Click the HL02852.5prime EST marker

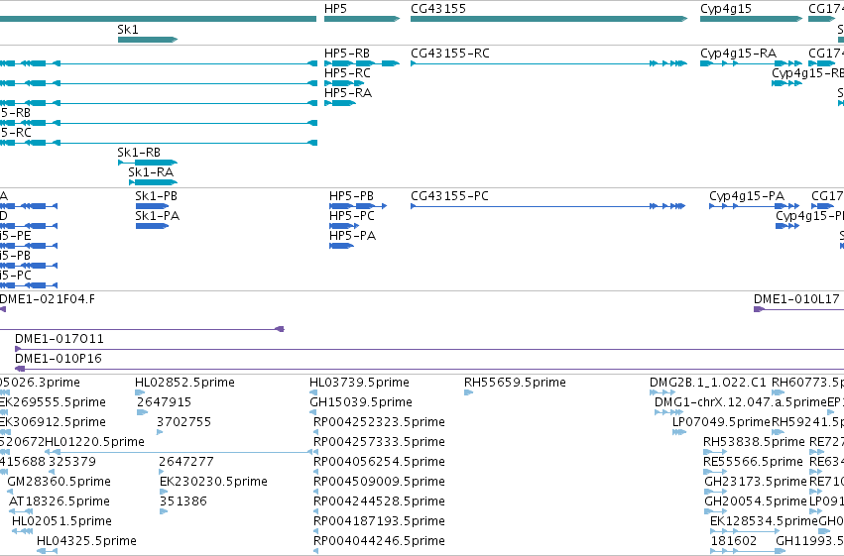[140, 392]
